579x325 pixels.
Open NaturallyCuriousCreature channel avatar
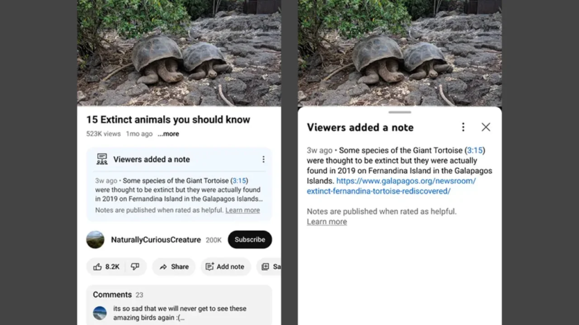click(x=95, y=240)
